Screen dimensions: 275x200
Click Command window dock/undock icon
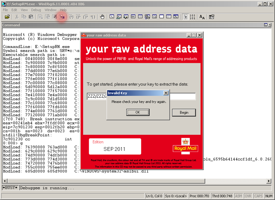tap(266, 25)
